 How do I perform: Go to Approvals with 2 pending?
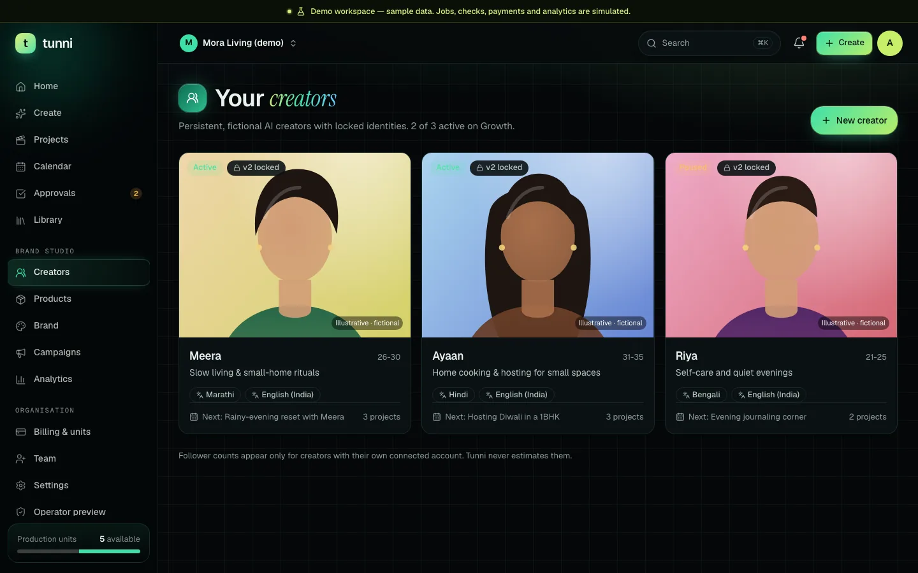[x=79, y=194]
